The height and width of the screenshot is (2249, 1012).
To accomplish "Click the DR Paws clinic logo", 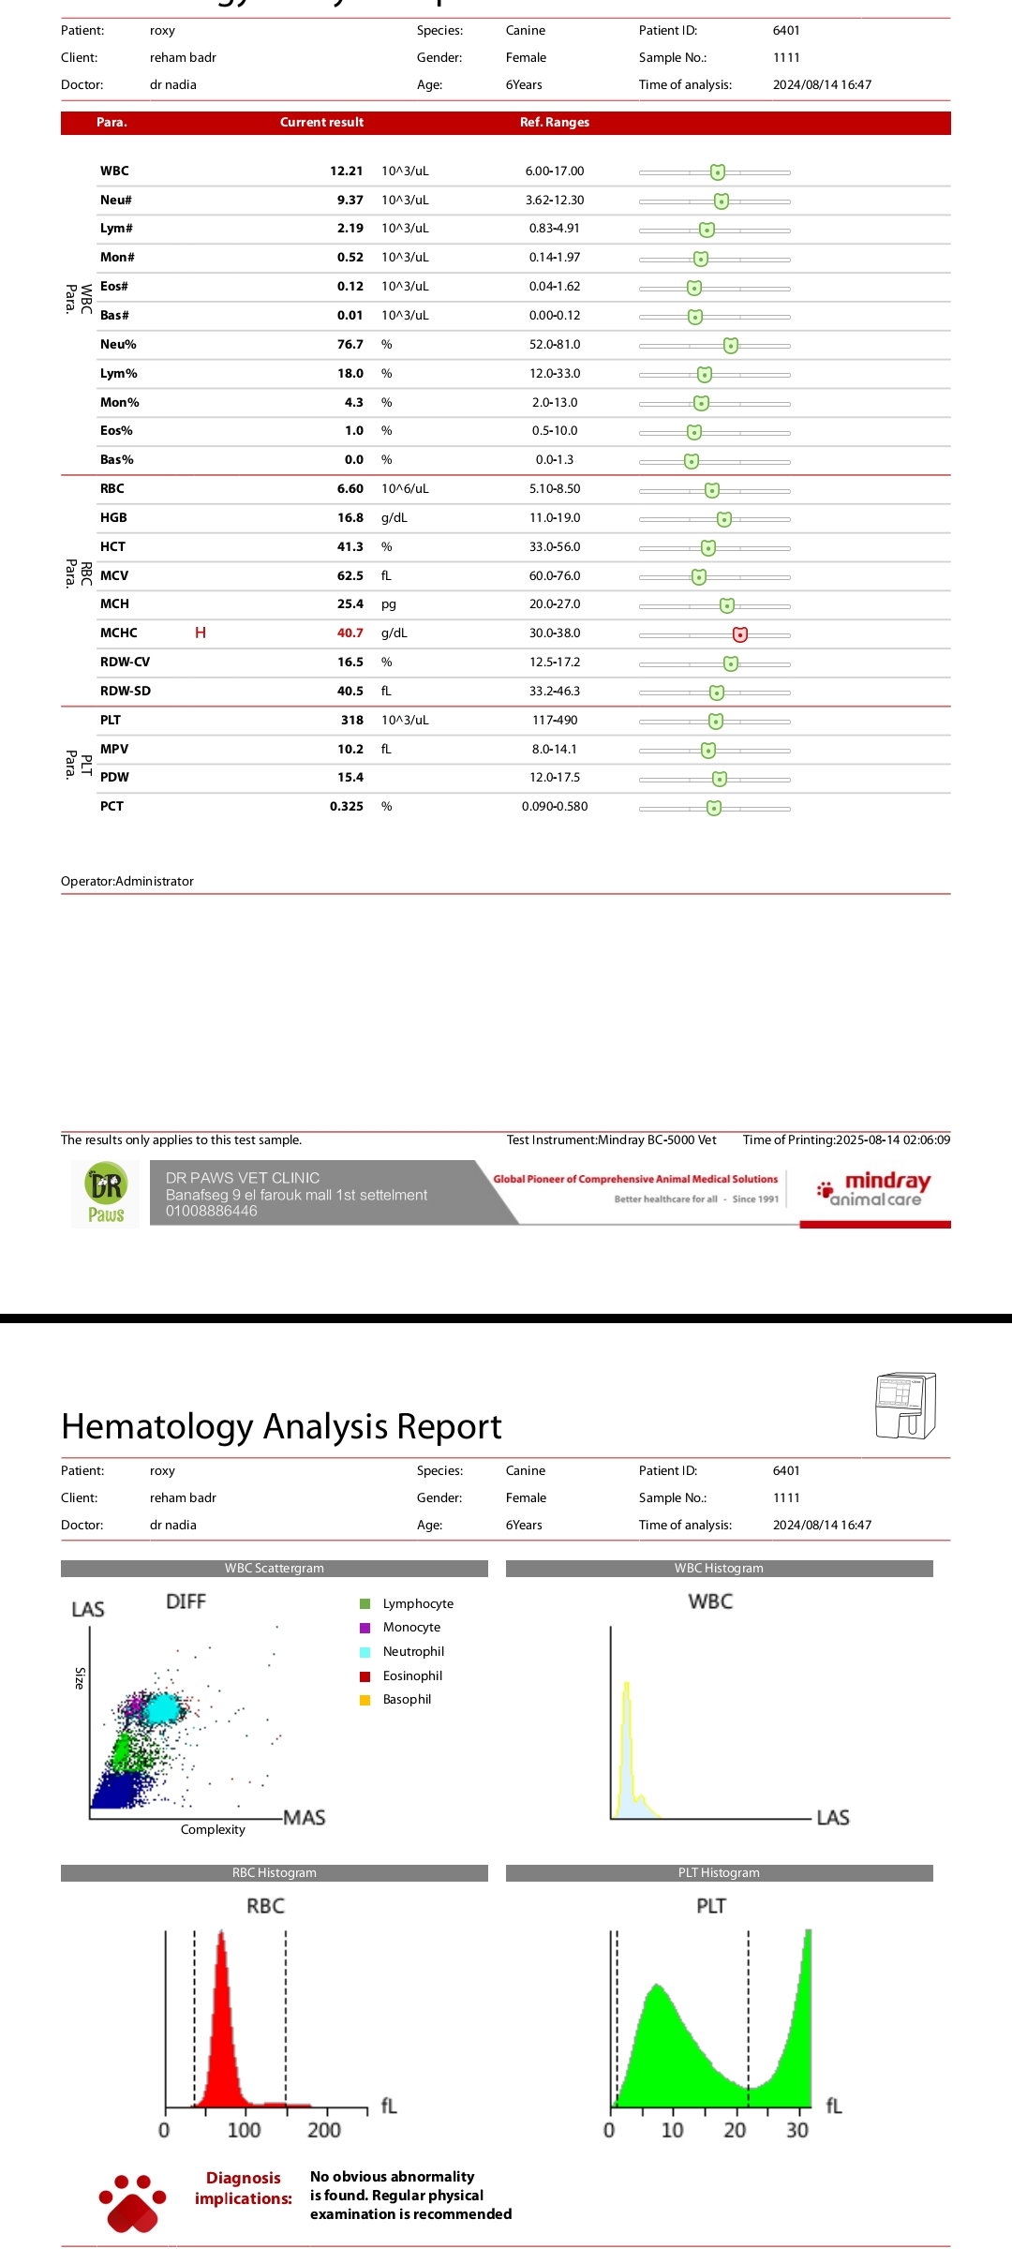I will (x=106, y=1194).
